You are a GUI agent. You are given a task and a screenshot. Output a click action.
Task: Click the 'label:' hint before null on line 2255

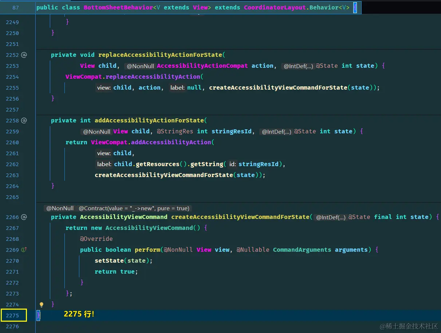point(178,88)
